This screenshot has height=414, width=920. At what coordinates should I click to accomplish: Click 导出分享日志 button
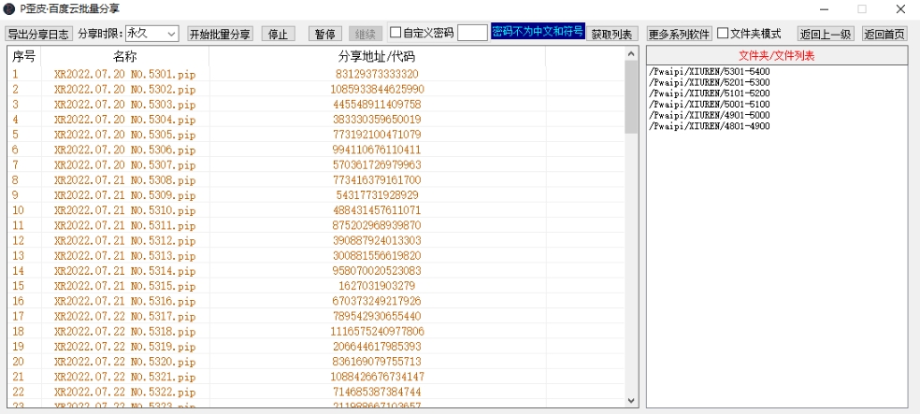[38, 34]
